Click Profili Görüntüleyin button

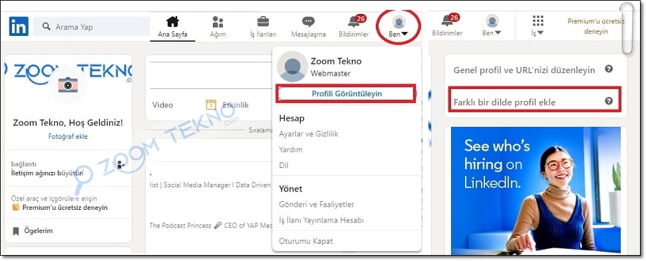tap(347, 94)
